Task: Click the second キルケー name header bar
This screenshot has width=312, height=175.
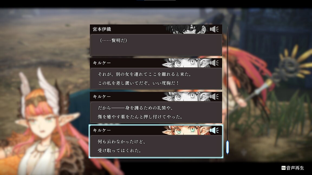Action: tap(156, 97)
